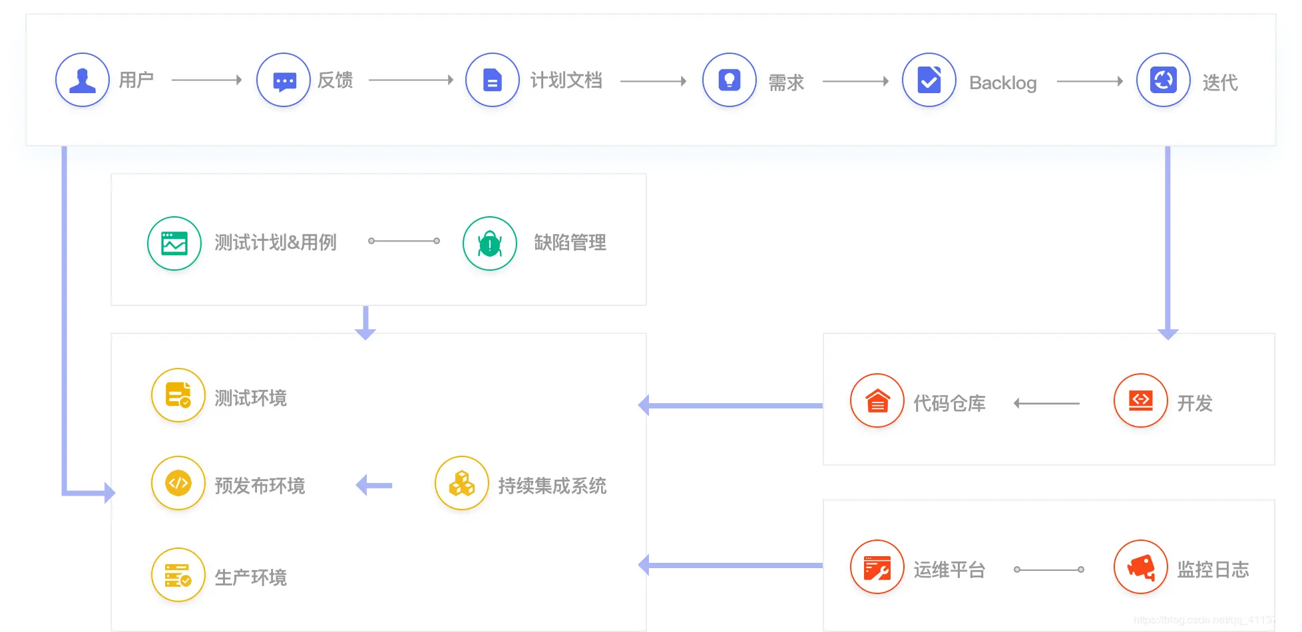This screenshot has height=632, width=1302.
Task: Click the 生产环境 server icon
Action: pyautogui.click(x=178, y=575)
